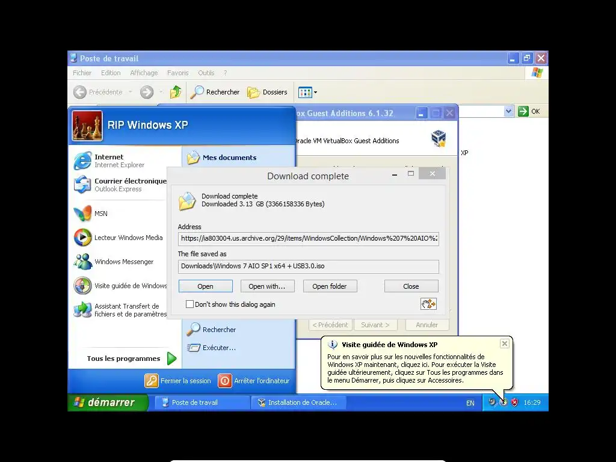The width and height of the screenshot is (616, 462).
Task: Open the ? help menu
Action: pos(225,73)
